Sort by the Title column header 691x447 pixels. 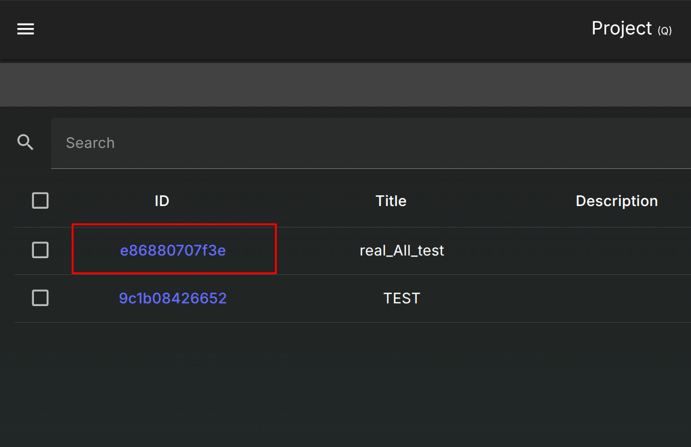click(x=391, y=201)
